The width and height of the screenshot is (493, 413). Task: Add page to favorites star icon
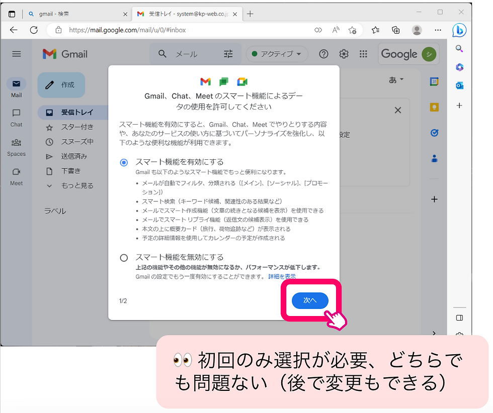click(352, 30)
